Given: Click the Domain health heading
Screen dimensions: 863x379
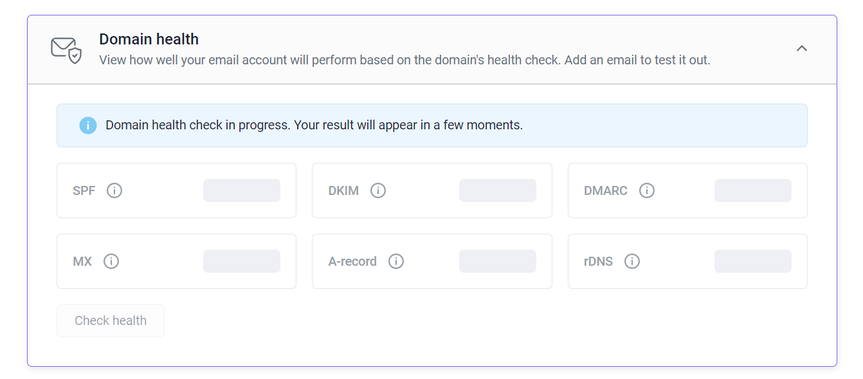Looking at the screenshot, I should point(149,39).
